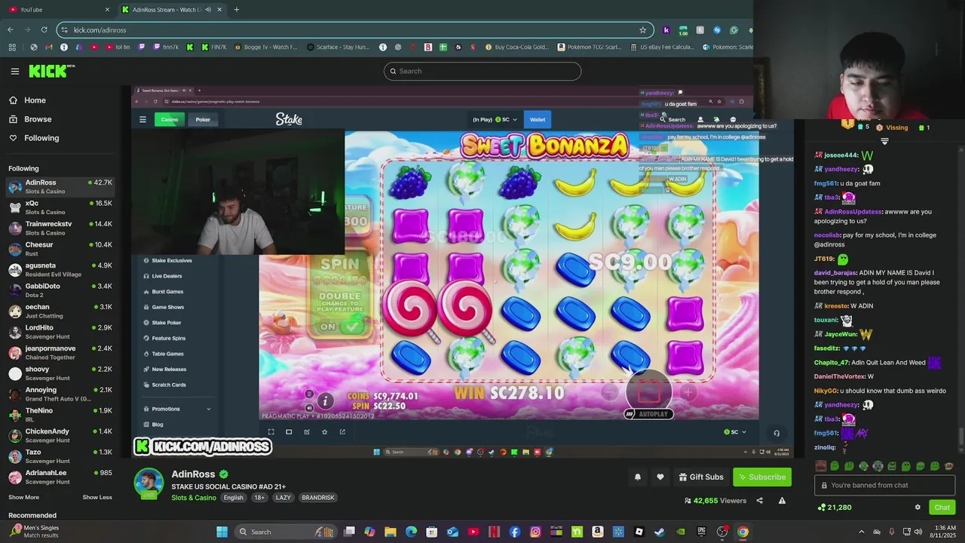The height and width of the screenshot is (543, 965).
Task: Open Trainwreckstv's channel in Following list
Action: [60, 228]
